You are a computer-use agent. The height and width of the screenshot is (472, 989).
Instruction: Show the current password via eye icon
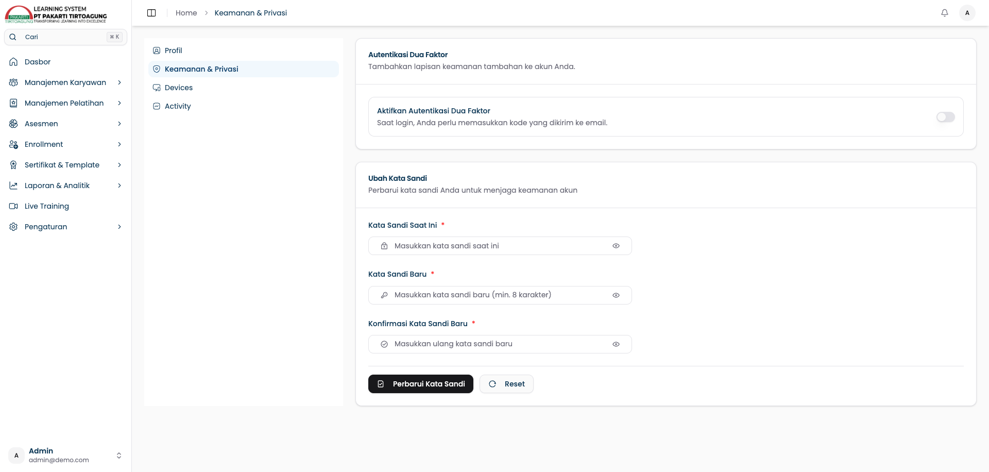point(616,246)
